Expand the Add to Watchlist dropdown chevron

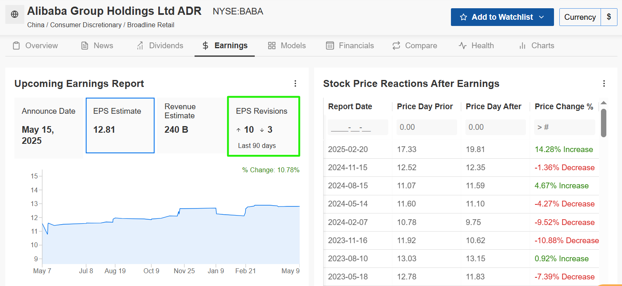tap(542, 17)
